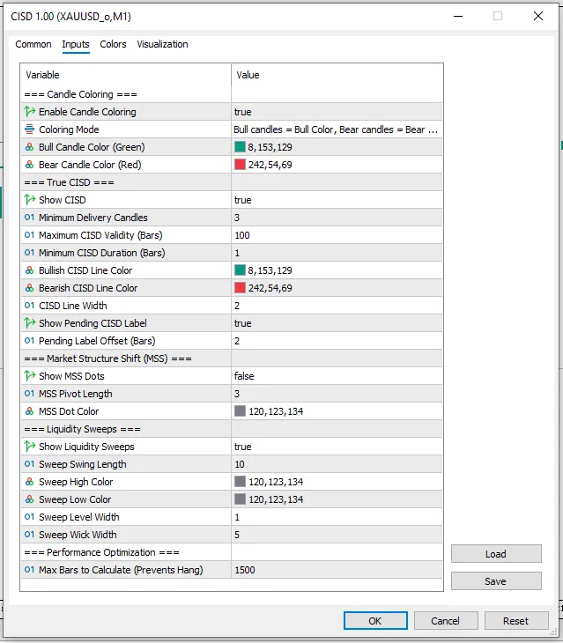Click the Show CISD boolean icon
This screenshot has width=563, height=643.
coord(30,200)
